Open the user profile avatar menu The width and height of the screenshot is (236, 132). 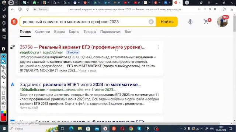point(222,21)
